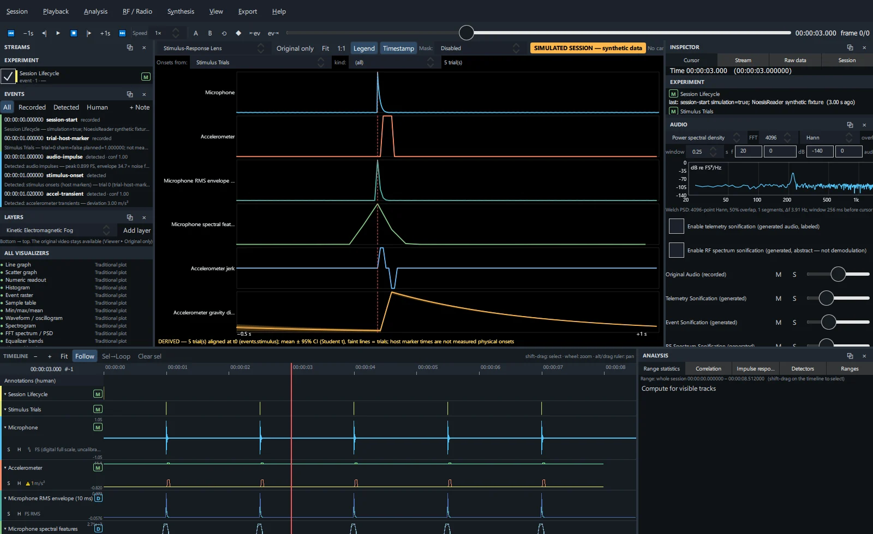The width and height of the screenshot is (873, 534).
Task: Toggle loop playback icon
Action: pos(224,33)
